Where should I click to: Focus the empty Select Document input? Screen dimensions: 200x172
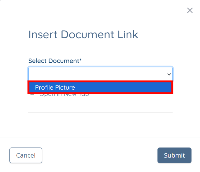pyautogui.click(x=100, y=74)
